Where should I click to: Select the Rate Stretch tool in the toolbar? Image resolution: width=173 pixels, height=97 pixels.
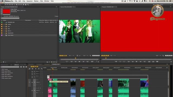(14, 5)
